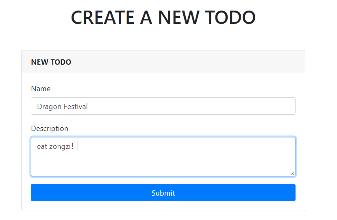Click the Name field label
This screenshot has height=220, width=337.
click(41, 89)
